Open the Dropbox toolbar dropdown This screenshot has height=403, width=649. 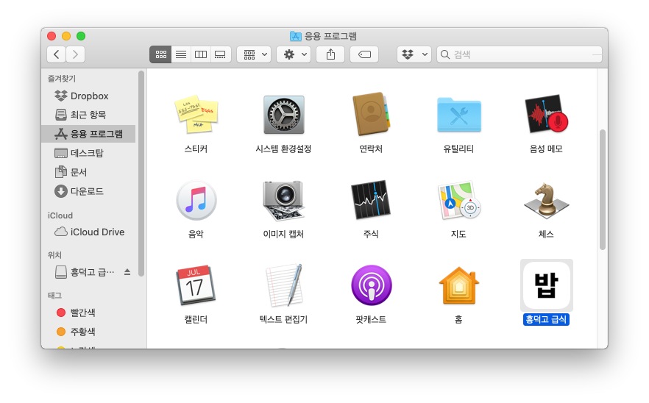(414, 54)
